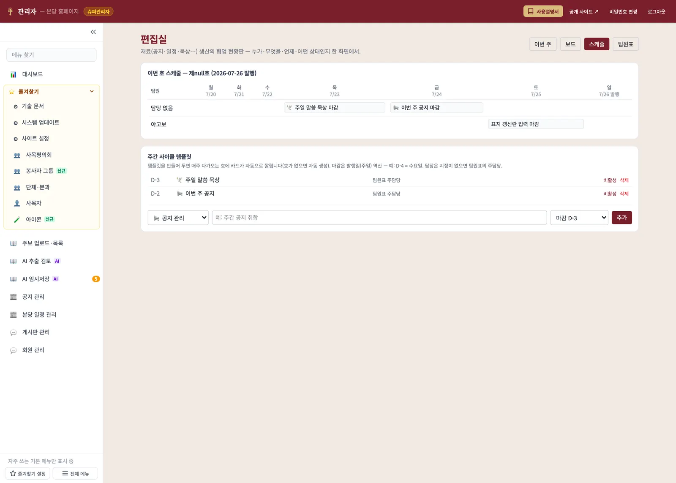This screenshot has width=676, height=483.
Task: Click 비밀번호 변경 in header
Action: coord(623,11)
